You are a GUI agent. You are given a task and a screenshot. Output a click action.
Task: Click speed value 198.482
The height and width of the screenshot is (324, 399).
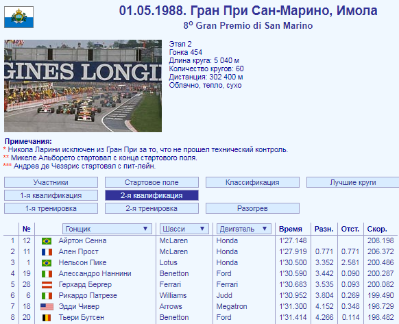380,317
